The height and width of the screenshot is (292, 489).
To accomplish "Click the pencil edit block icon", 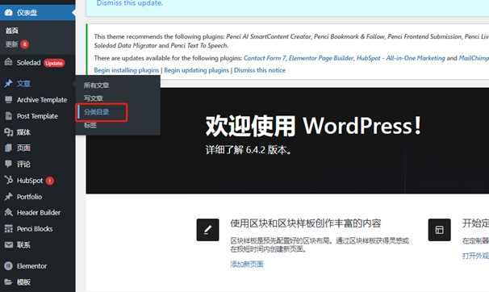I will [x=207, y=230].
